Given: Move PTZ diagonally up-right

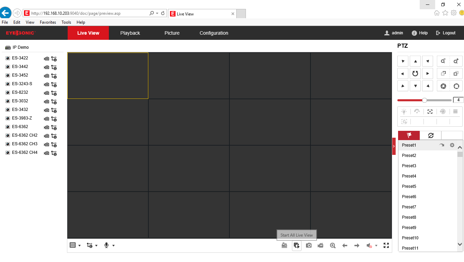Looking at the screenshot, I should click(428, 61).
